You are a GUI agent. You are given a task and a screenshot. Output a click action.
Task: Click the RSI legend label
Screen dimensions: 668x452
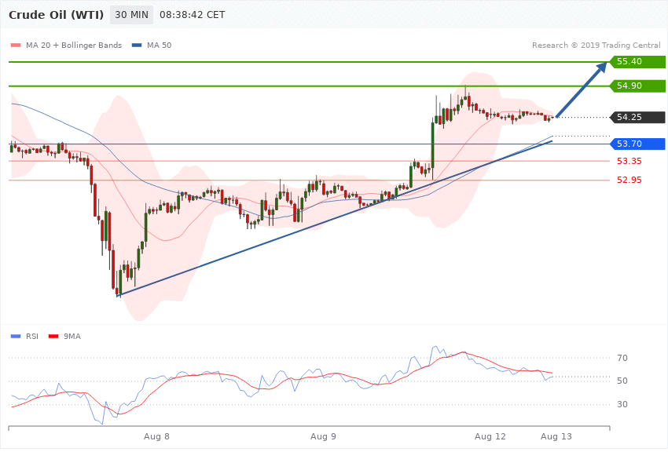[32, 337]
